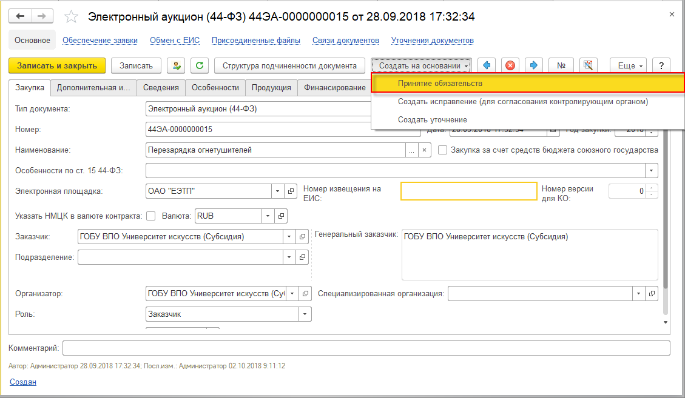Click the Записать button

point(137,65)
